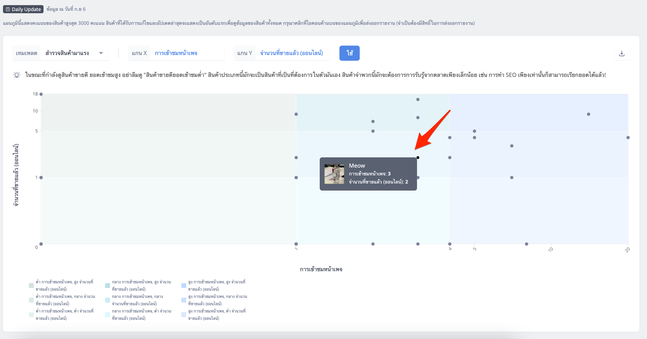Click the Y-axis tick label 10
This screenshot has width=647, height=339.
(35, 111)
